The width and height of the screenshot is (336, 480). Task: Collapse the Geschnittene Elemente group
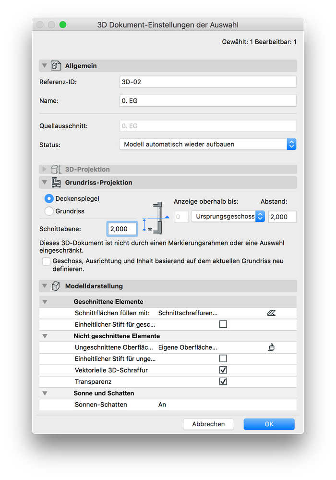coord(45,302)
